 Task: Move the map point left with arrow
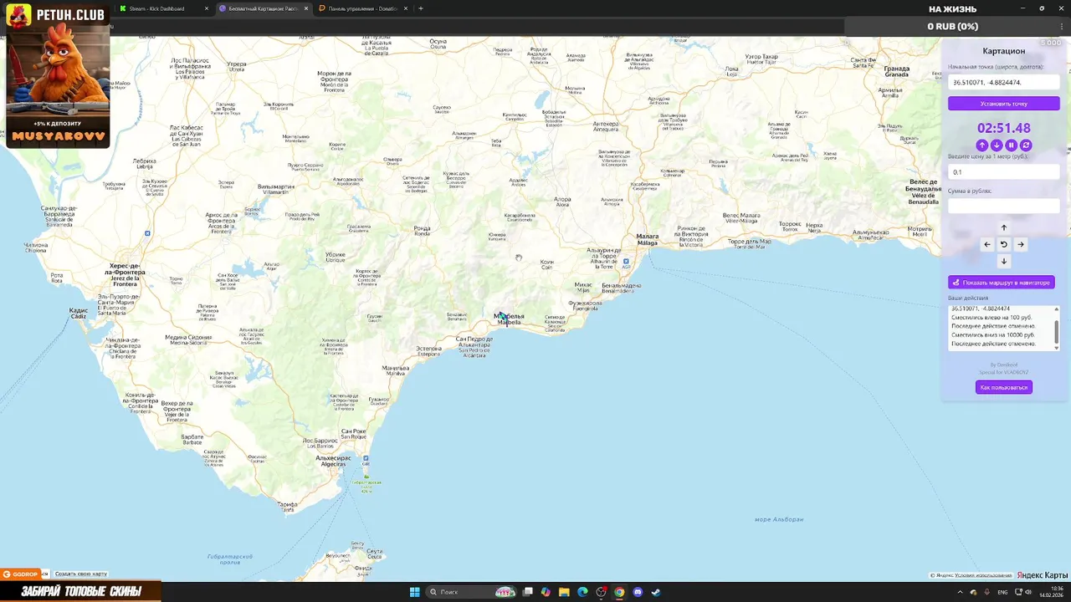coord(987,244)
